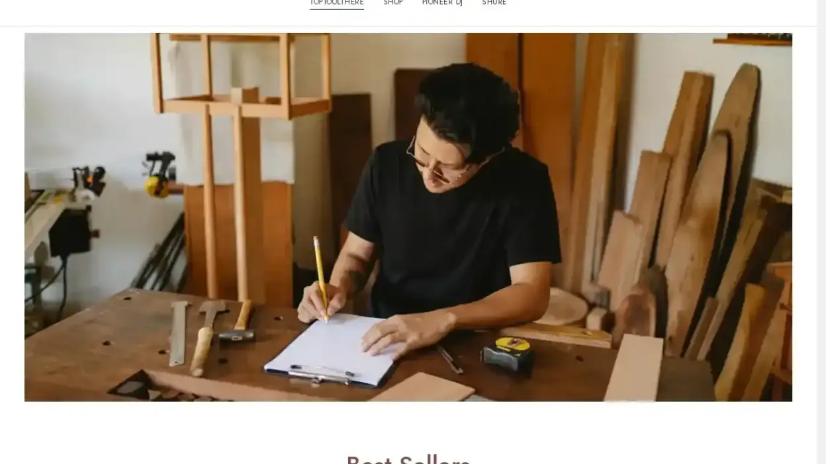
Task: Click the woodworker hero banner image
Action: click(408, 217)
